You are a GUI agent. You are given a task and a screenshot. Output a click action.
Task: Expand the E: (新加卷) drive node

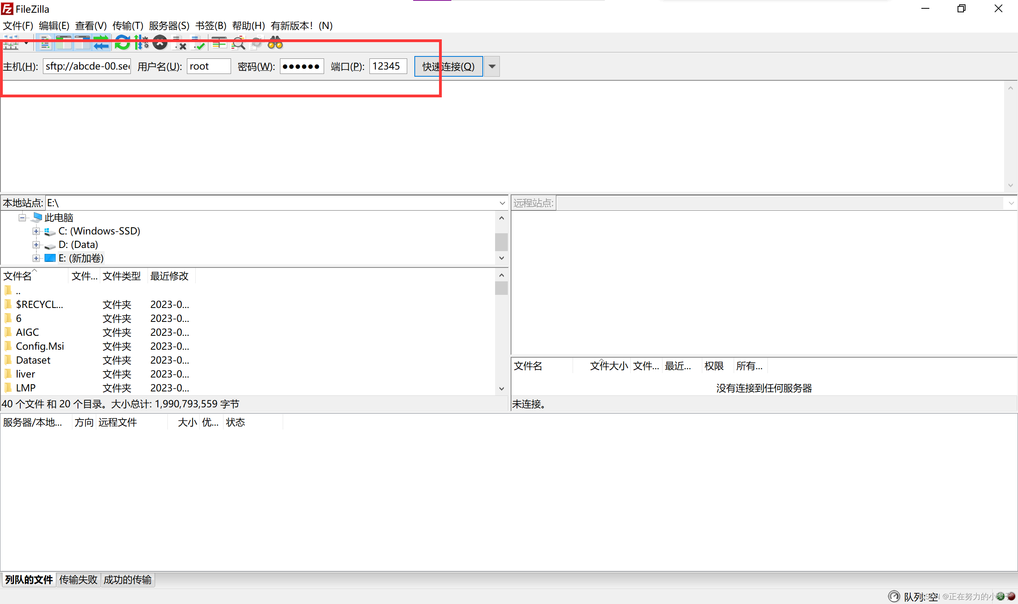36,258
